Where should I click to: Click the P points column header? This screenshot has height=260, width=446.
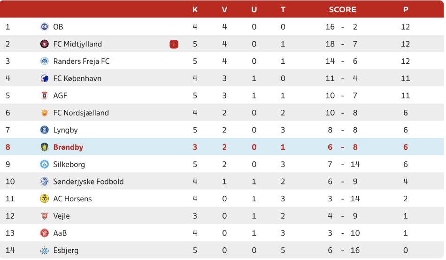pos(406,10)
